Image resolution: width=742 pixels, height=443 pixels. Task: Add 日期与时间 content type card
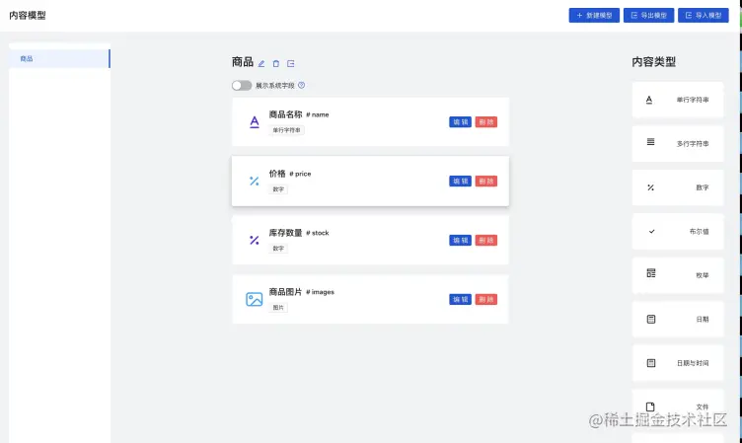(x=678, y=363)
